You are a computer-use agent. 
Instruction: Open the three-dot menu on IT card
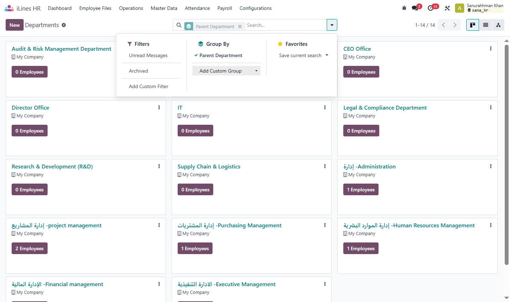coord(325,107)
